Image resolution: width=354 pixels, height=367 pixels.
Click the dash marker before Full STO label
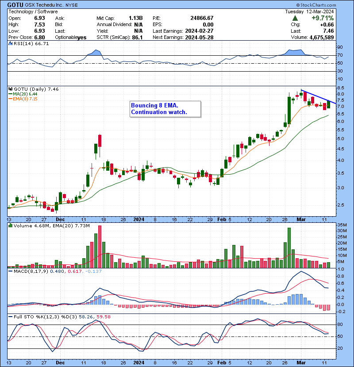10,317
